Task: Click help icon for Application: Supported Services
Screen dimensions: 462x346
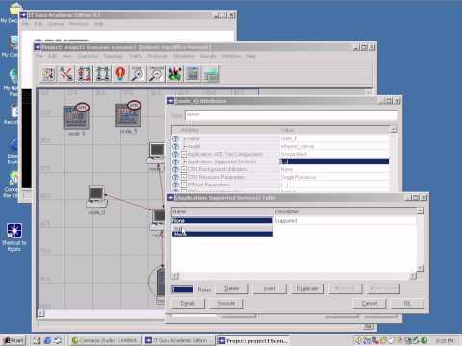Action: pos(175,161)
